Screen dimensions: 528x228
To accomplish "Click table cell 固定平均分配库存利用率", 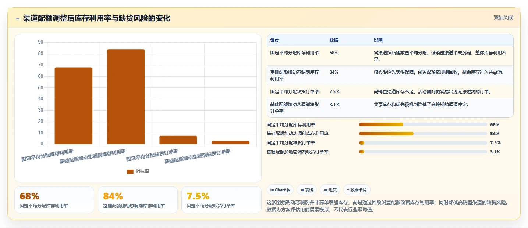I will [x=294, y=53].
